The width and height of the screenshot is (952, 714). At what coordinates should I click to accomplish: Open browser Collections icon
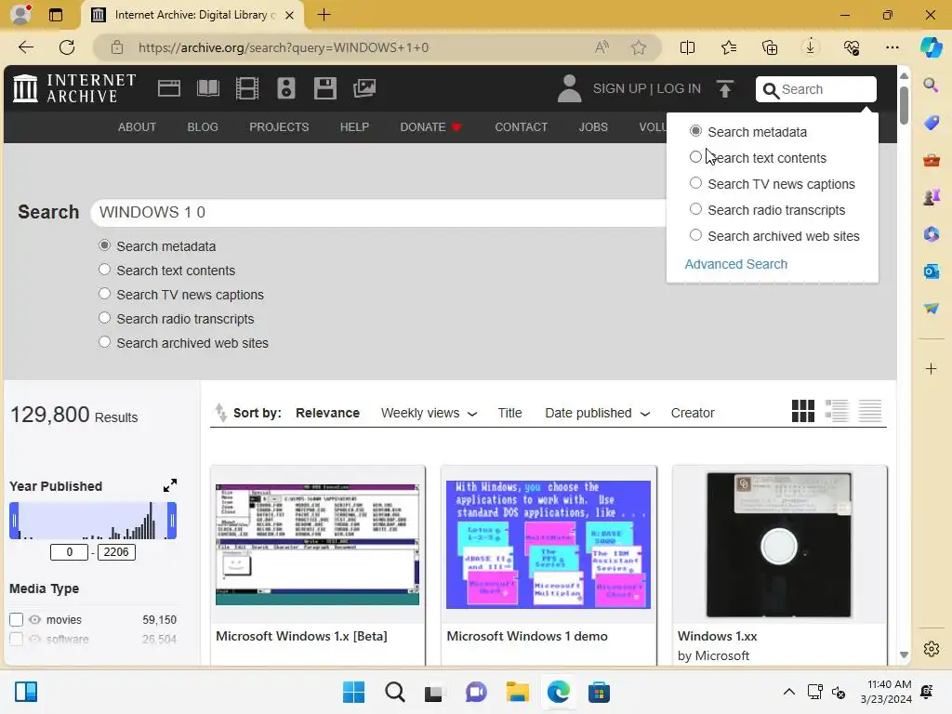(x=769, y=47)
